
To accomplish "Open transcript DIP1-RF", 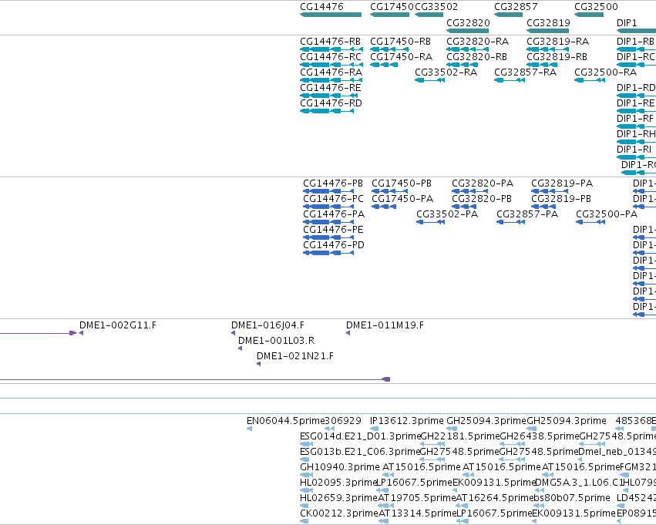I will click(x=636, y=126).
